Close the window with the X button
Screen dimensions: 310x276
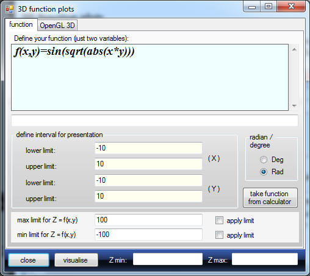tap(291, 7)
